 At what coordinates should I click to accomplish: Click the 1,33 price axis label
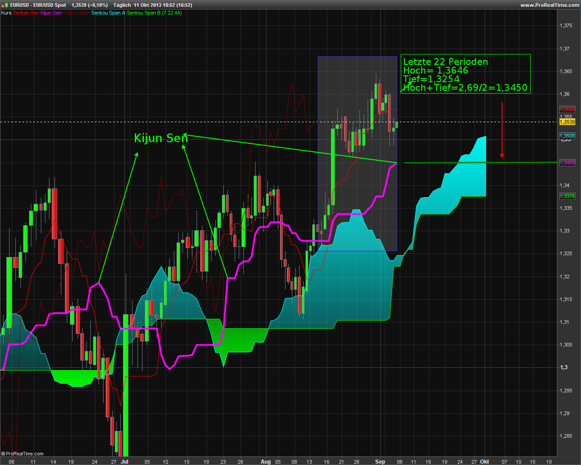(x=565, y=231)
